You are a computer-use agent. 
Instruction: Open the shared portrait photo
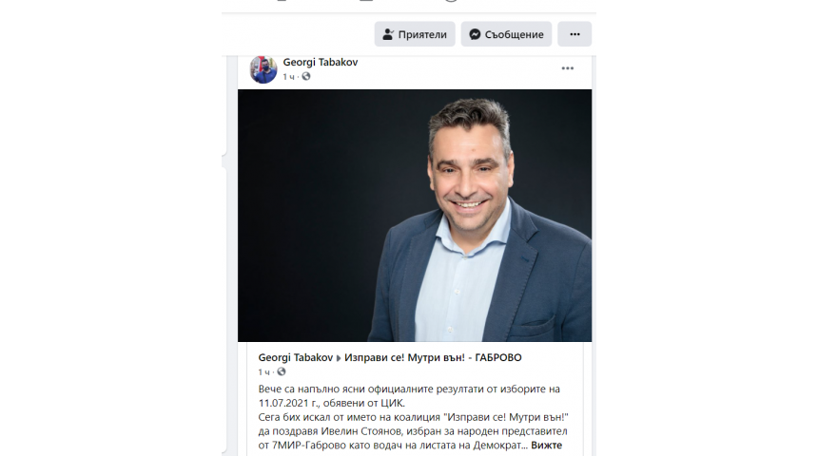415,216
